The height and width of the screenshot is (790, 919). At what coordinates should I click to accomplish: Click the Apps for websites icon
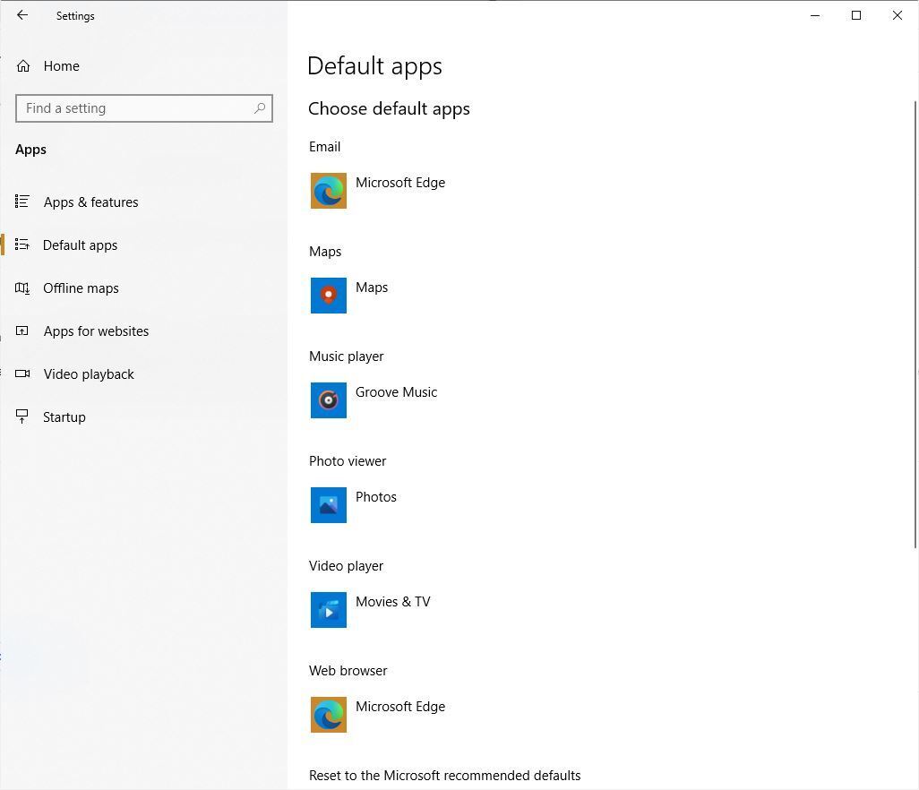click(22, 331)
